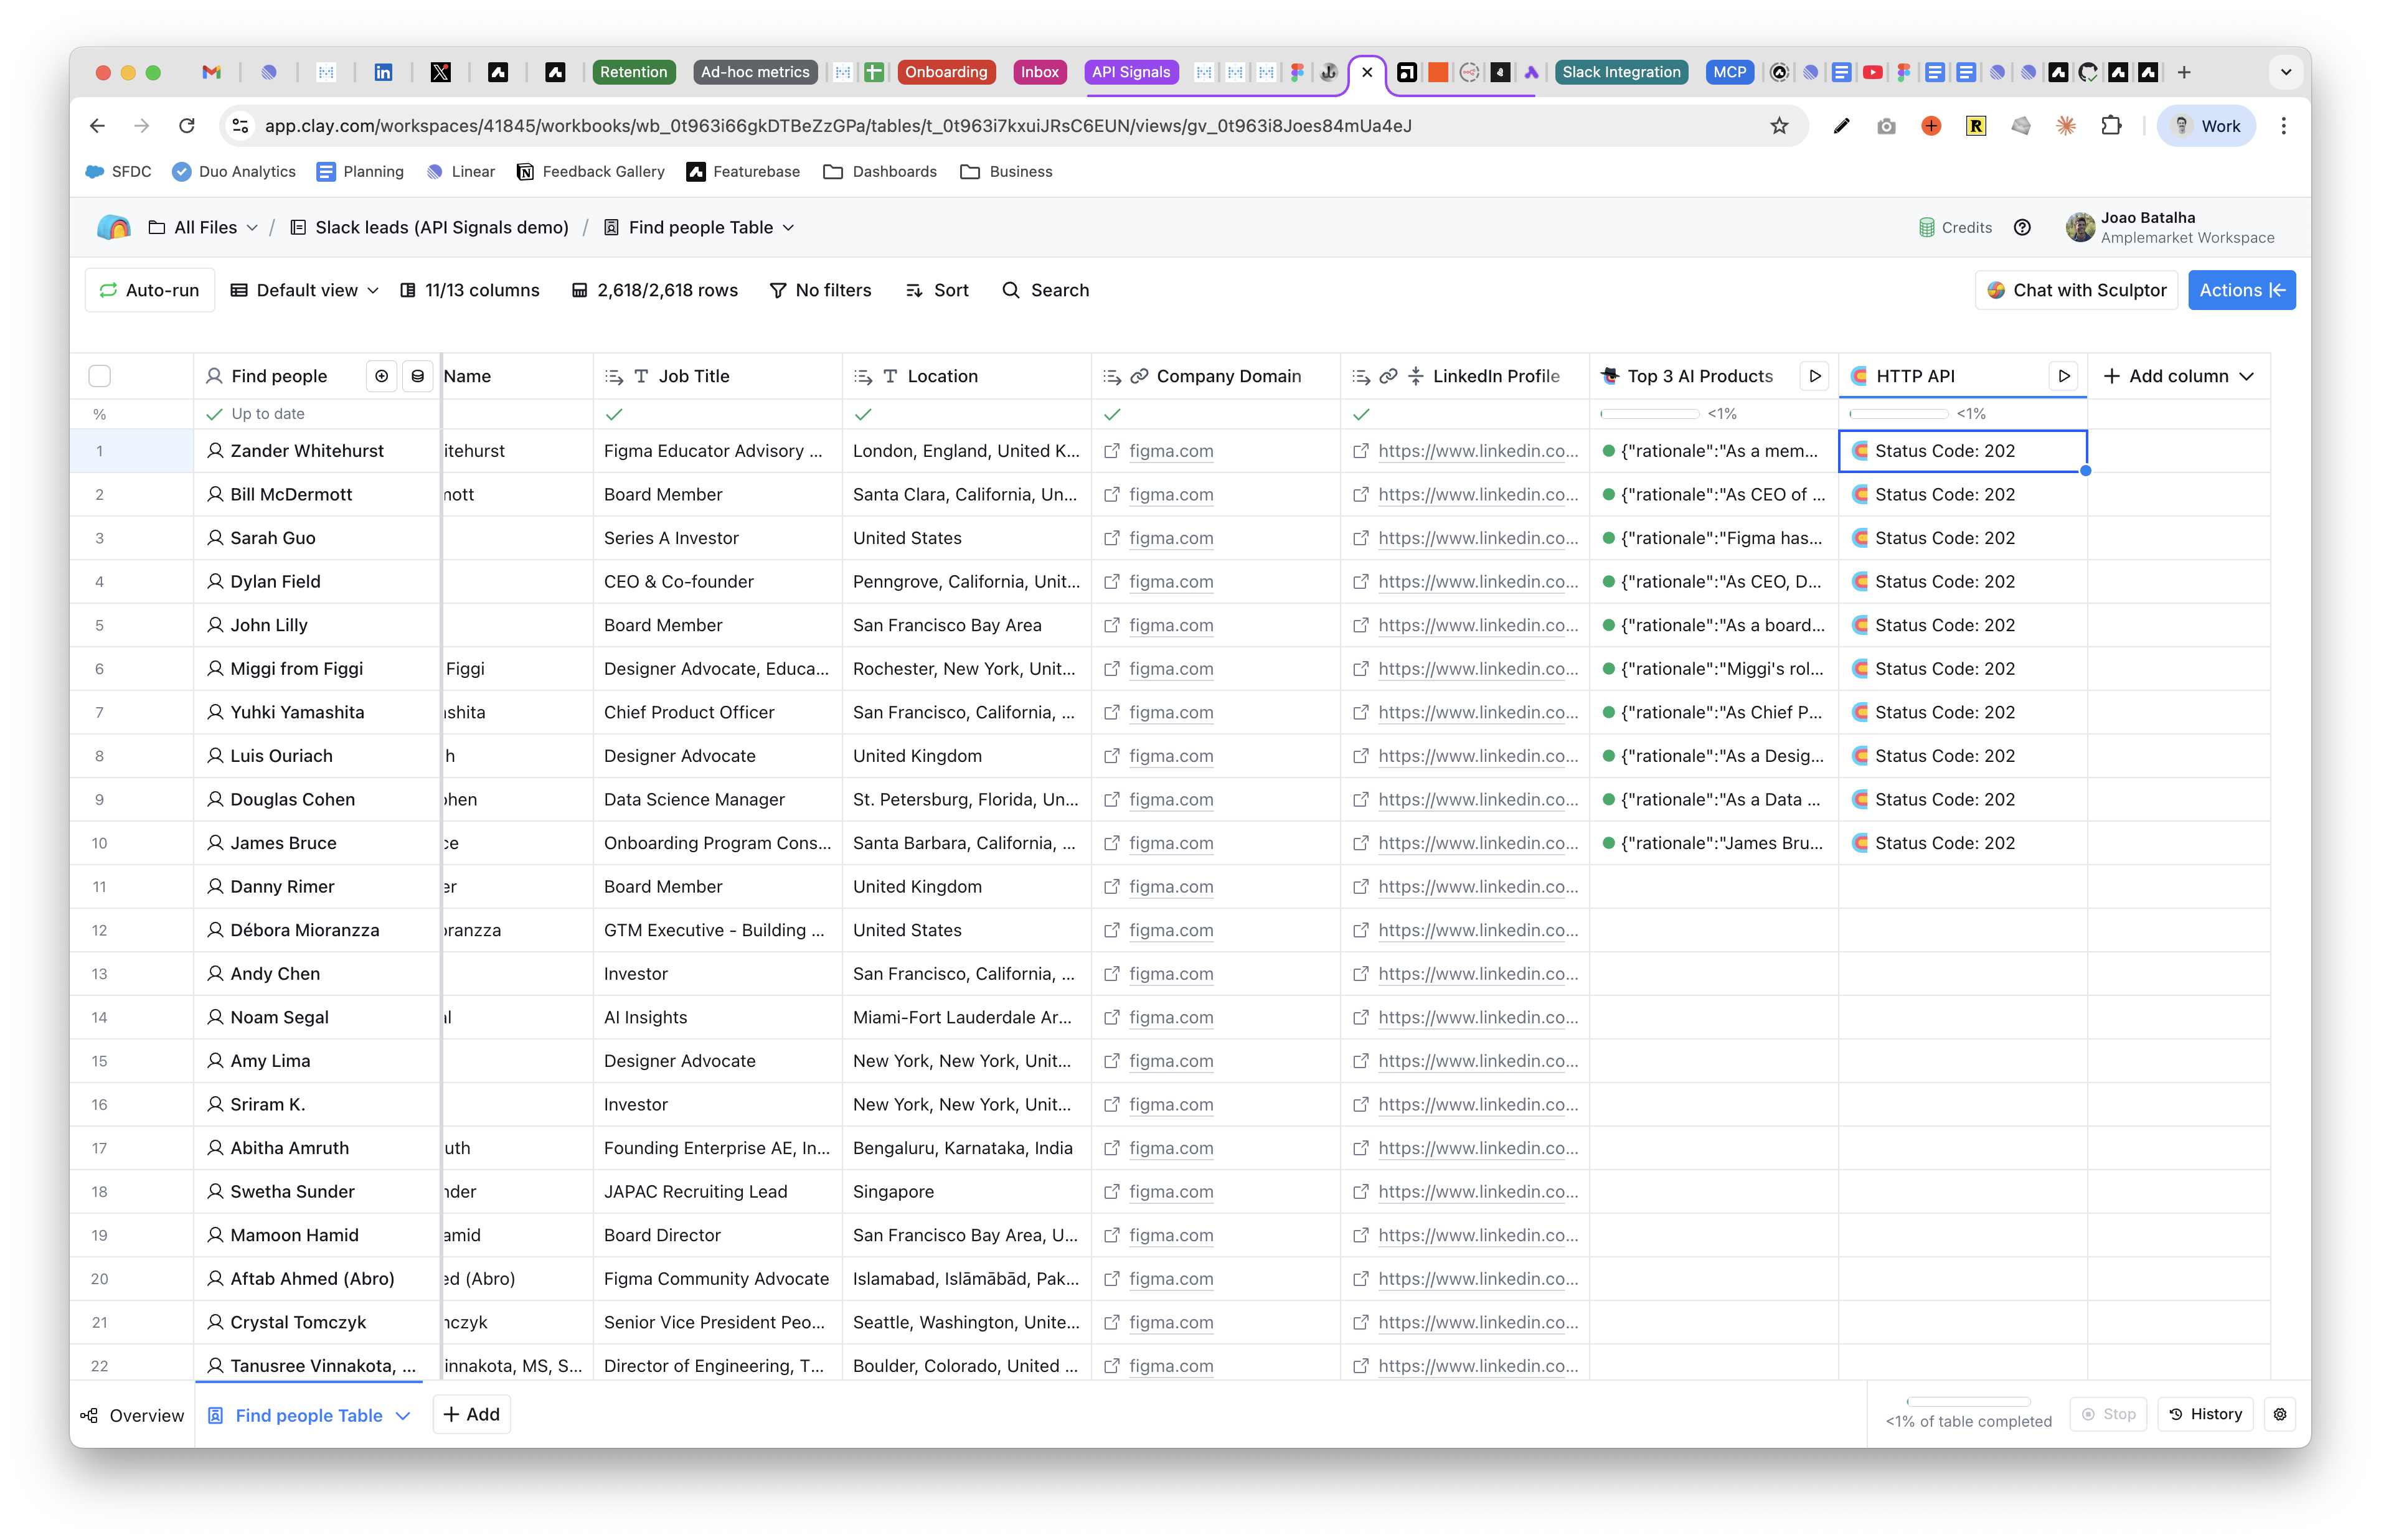Viewport: 2381px width, 1540px height.
Task: Open the No filters control
Action: click(820, 290)
